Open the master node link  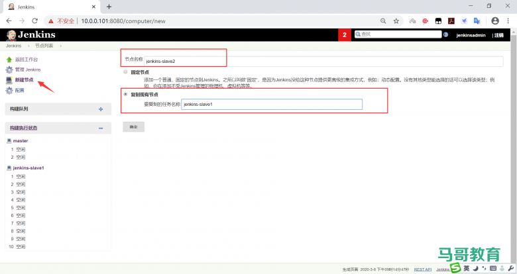21,140
